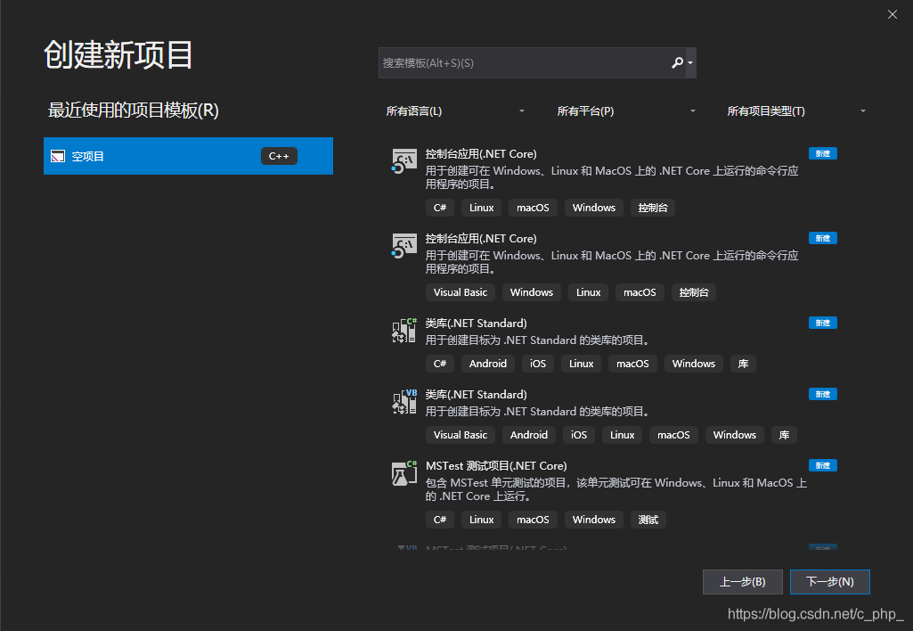Screen dimensions: 913x631
Task: Click the iOS tag in the C# class library row
Action: tap(538, 364)
